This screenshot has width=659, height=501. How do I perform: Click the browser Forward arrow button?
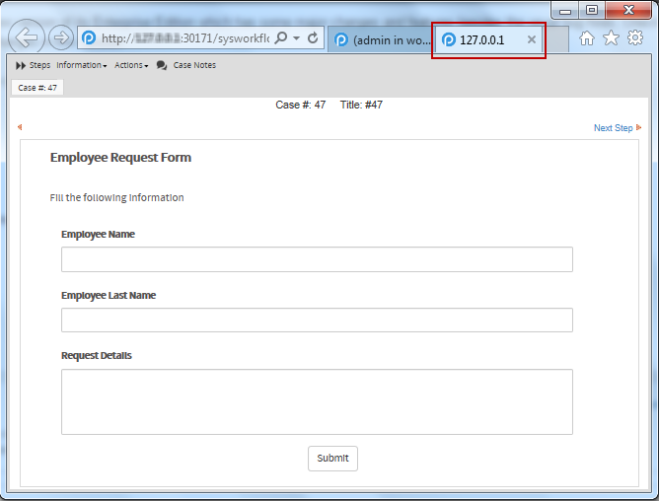[x=60, y=38]
